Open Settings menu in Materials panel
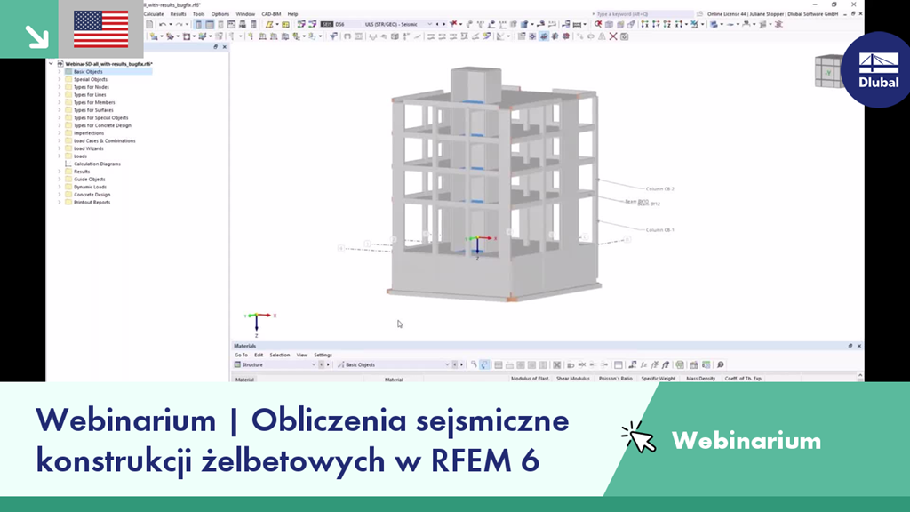This screenshot has width=910, height=512. [323, 355]
